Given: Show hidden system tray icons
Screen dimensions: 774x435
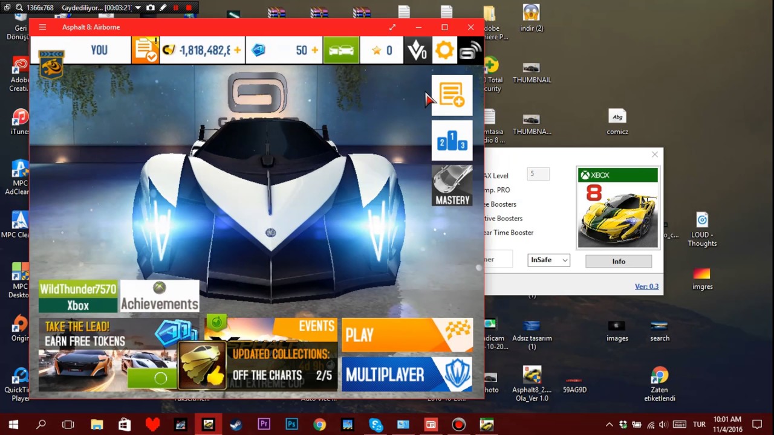Looking at the screenshot, I should click(x=610, y=425).
